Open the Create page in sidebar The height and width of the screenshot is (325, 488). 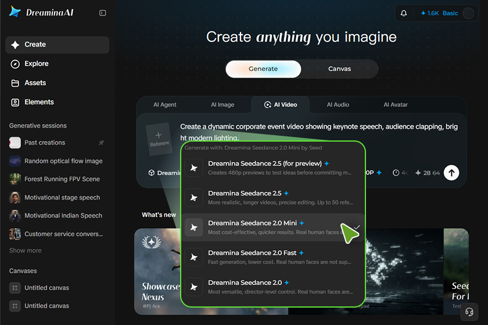(x=58, y=45)
